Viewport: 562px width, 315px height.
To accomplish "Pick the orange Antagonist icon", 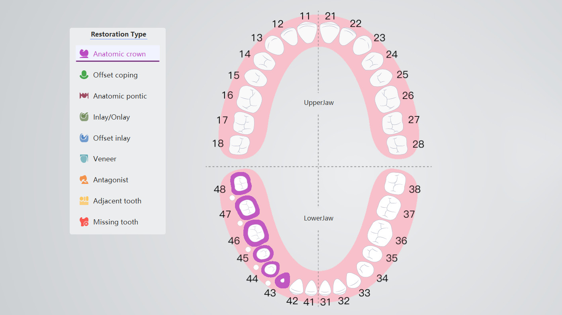I will click(84, 180).
